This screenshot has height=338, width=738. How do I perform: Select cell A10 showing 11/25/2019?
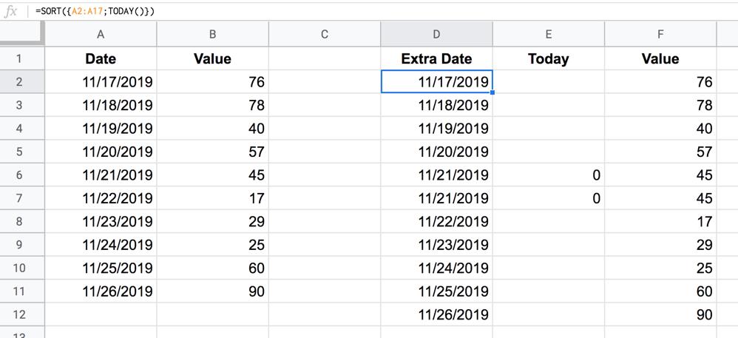[x=101, y=268]
